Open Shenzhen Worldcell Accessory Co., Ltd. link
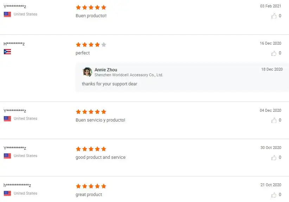 click(129, 75)
